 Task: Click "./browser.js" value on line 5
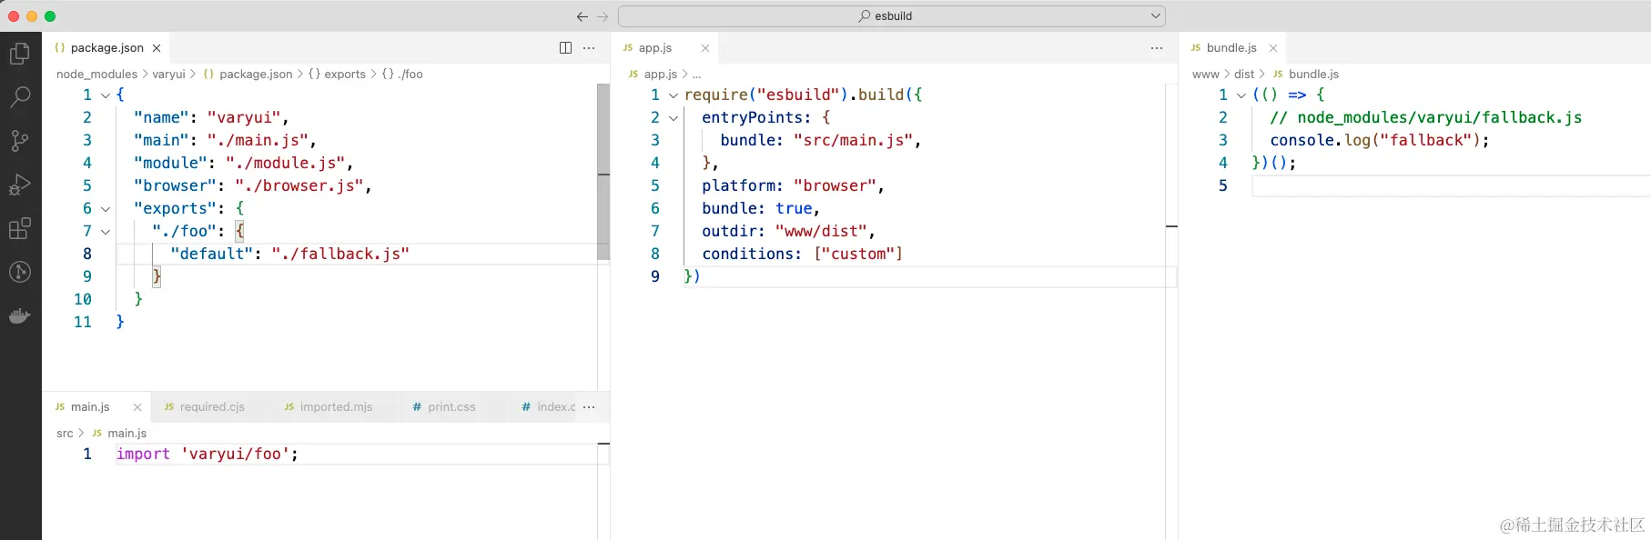(299, 185)
